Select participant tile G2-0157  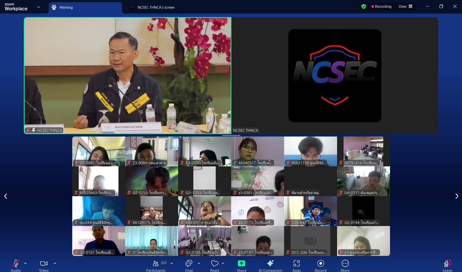point(99,241)
